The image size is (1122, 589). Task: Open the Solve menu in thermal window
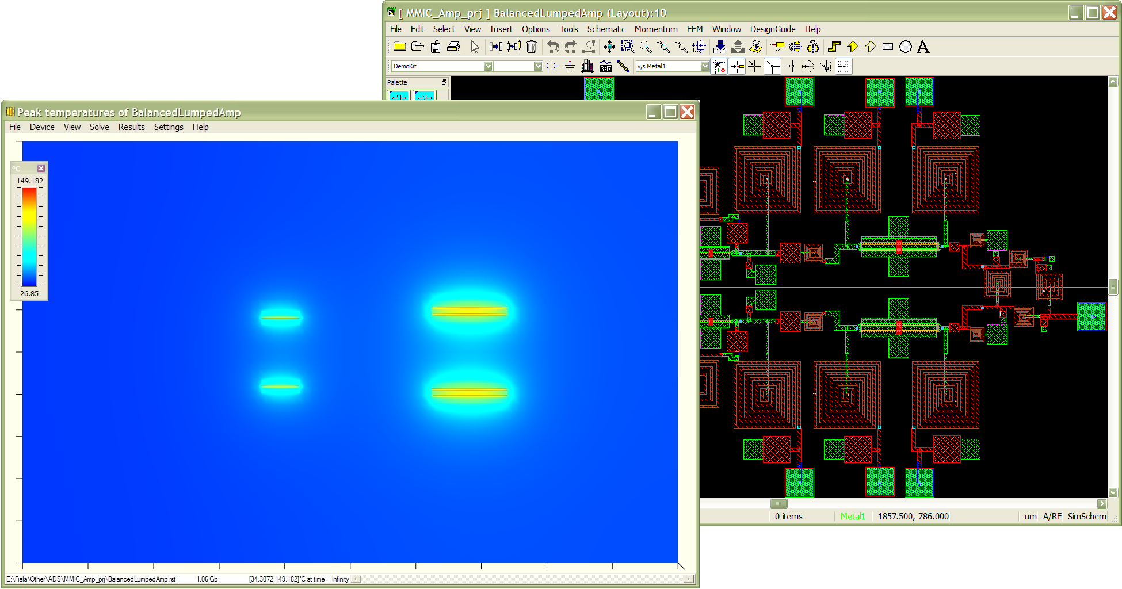tap(99, 127)
